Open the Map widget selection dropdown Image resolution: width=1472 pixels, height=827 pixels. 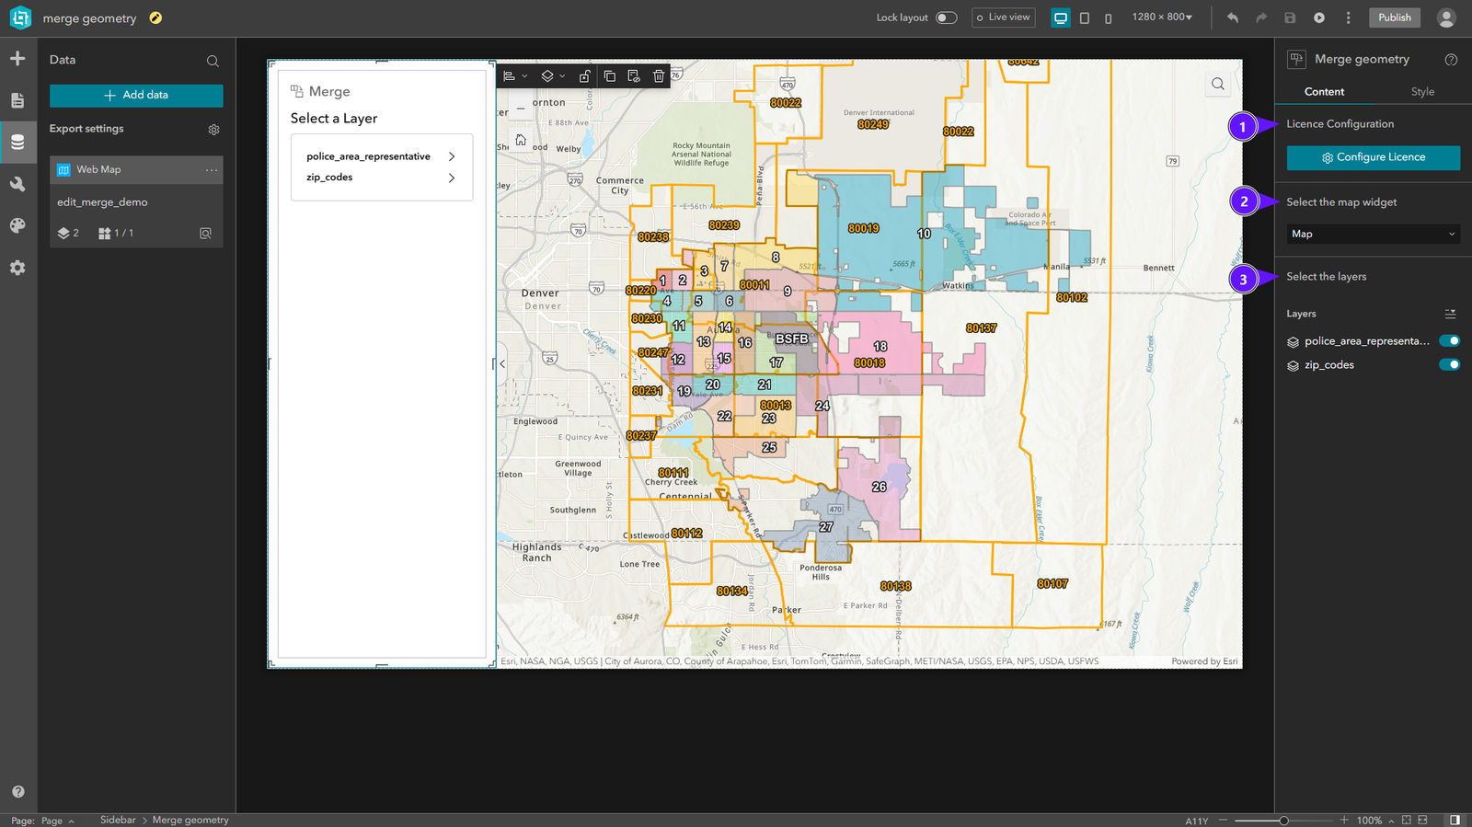pyautogui.click(x=1373, y=234)
